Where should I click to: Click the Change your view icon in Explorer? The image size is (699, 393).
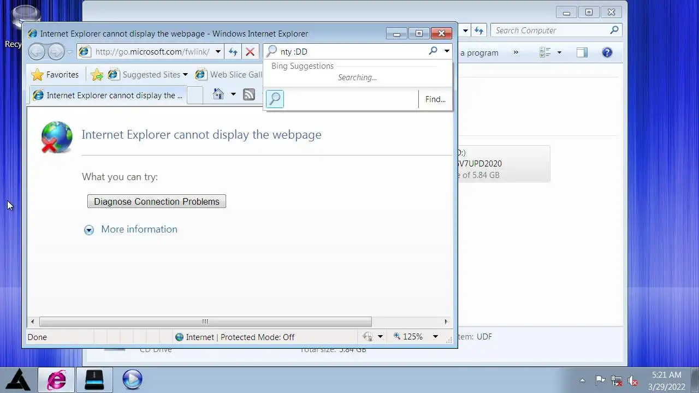[x=545, y=52]
